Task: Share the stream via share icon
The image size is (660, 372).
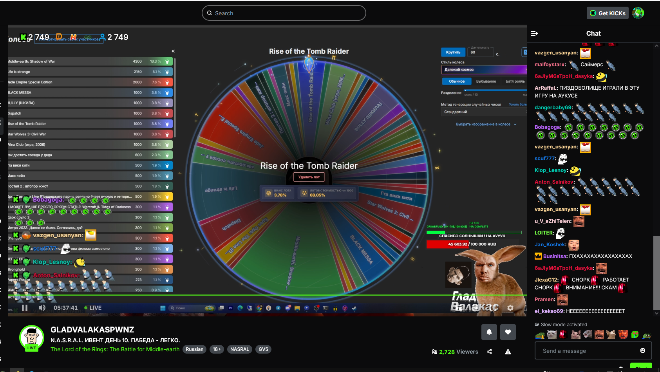Action: tap(489, 352)
